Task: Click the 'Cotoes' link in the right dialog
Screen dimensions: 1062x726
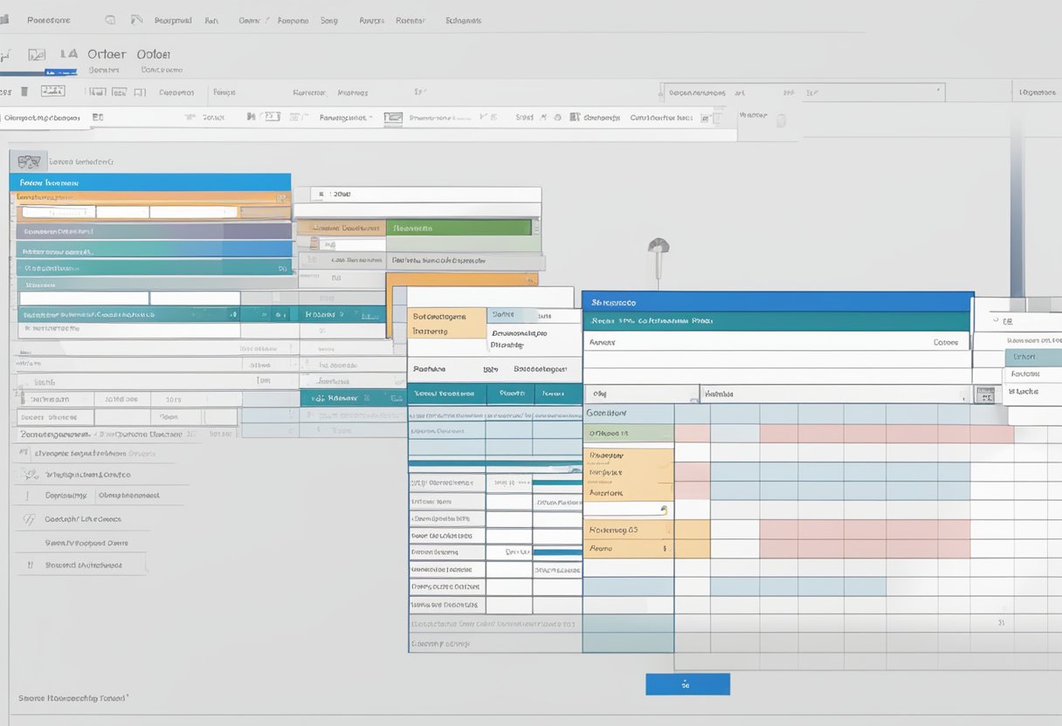Action: point(945,343)
